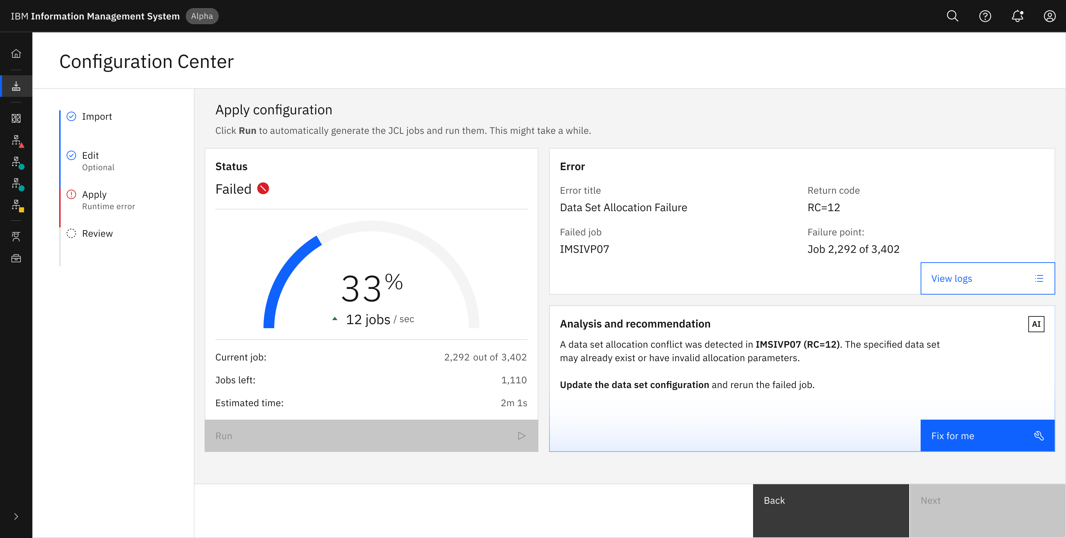Click 'Update the data set configuration' text
This screenshot has height=538, width=1066.
[634, 385]
